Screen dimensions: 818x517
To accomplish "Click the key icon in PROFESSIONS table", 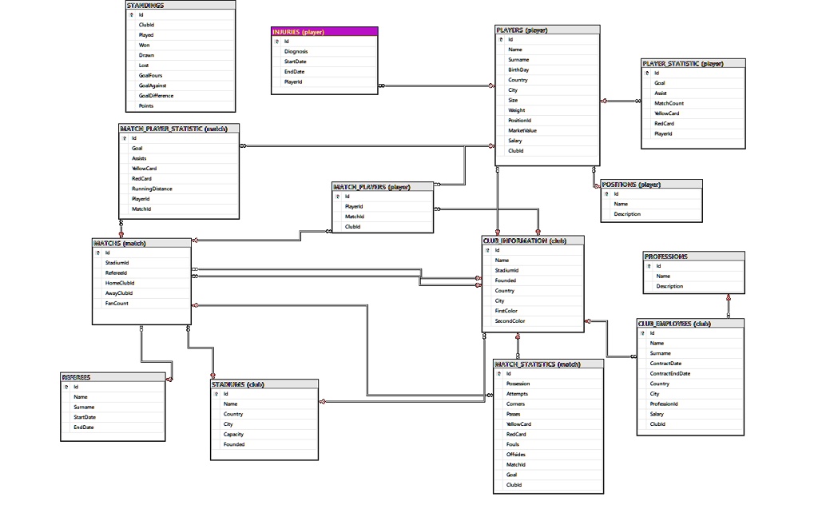I will point(649,266).
